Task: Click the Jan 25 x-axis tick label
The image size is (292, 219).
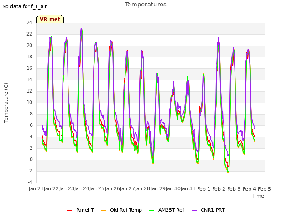Action: pos(97,188)
